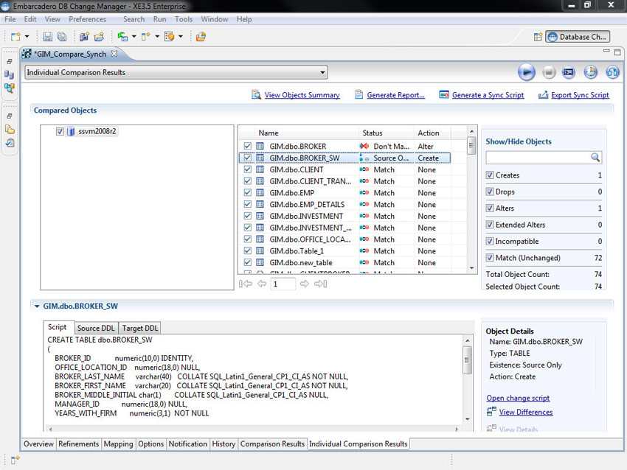Click the last page navigation icon
The height and width of the screenshot is (470, 627).
pyautogui.click(x=321, y=284)
